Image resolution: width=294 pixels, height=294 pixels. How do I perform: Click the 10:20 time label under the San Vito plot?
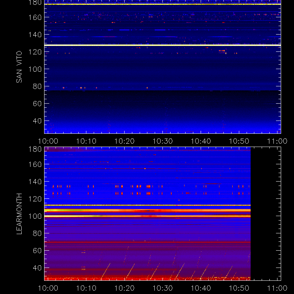(x=125, y=141)
